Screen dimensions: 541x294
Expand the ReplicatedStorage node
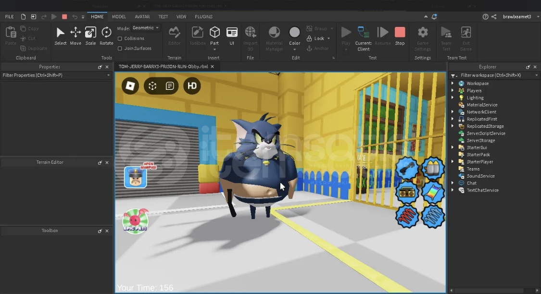coord(453,126)
